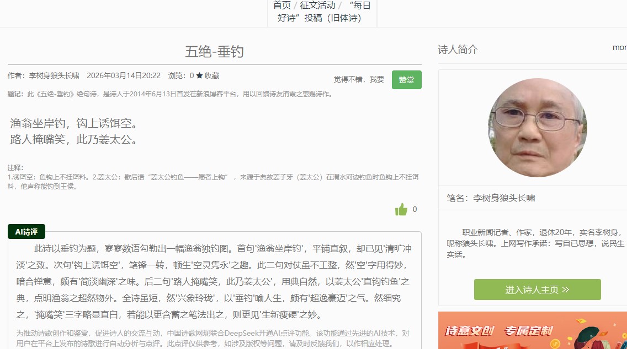Click author name 李树身狼头长啸 under the title
The height and width of the screenshot is (349, 627).
[54, 76]
